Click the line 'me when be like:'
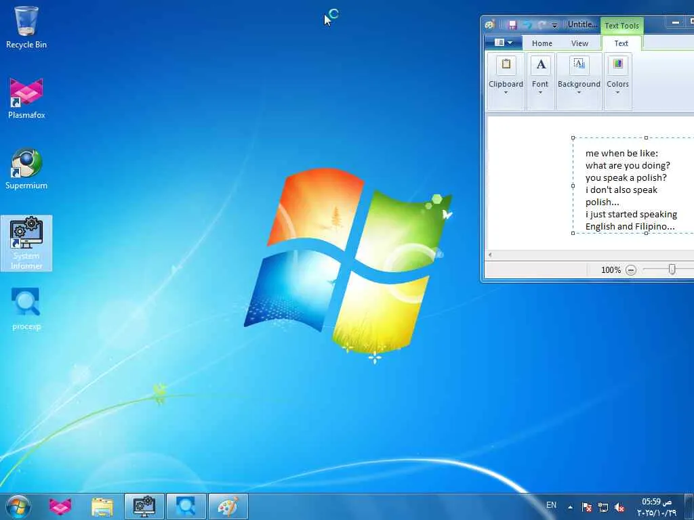Viewport: 694px width, 520px height. click(x=621, y=153)
